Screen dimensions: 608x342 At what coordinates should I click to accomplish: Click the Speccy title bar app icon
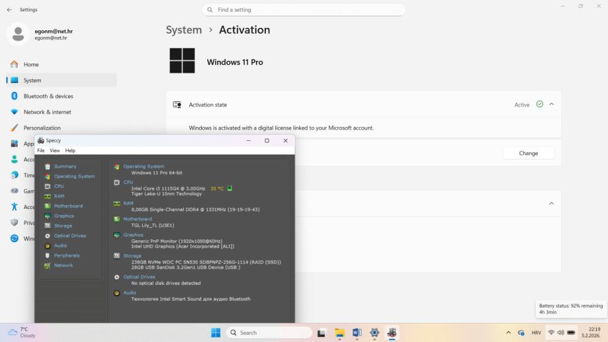(x=41, y=140)
